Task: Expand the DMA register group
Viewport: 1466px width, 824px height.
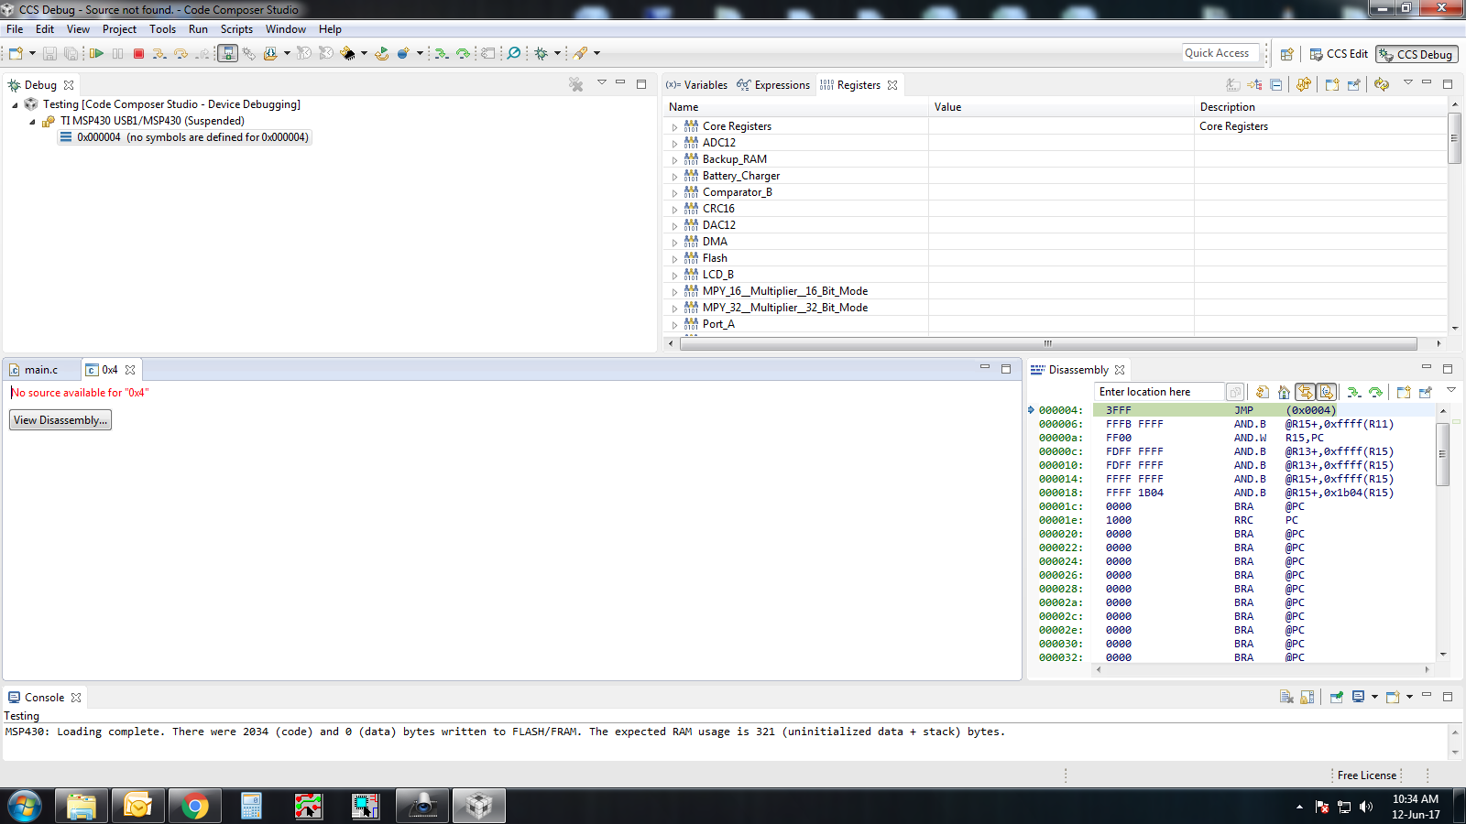Action: tap(675, 243)
